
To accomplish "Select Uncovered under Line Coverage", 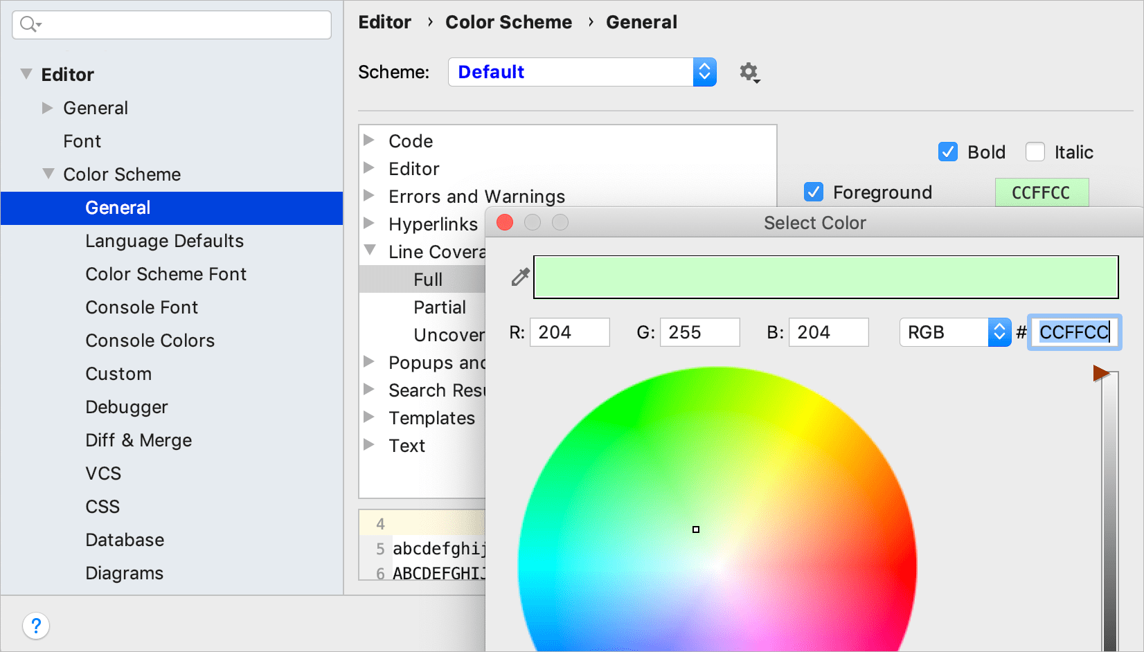I will (x=449, y=335).
